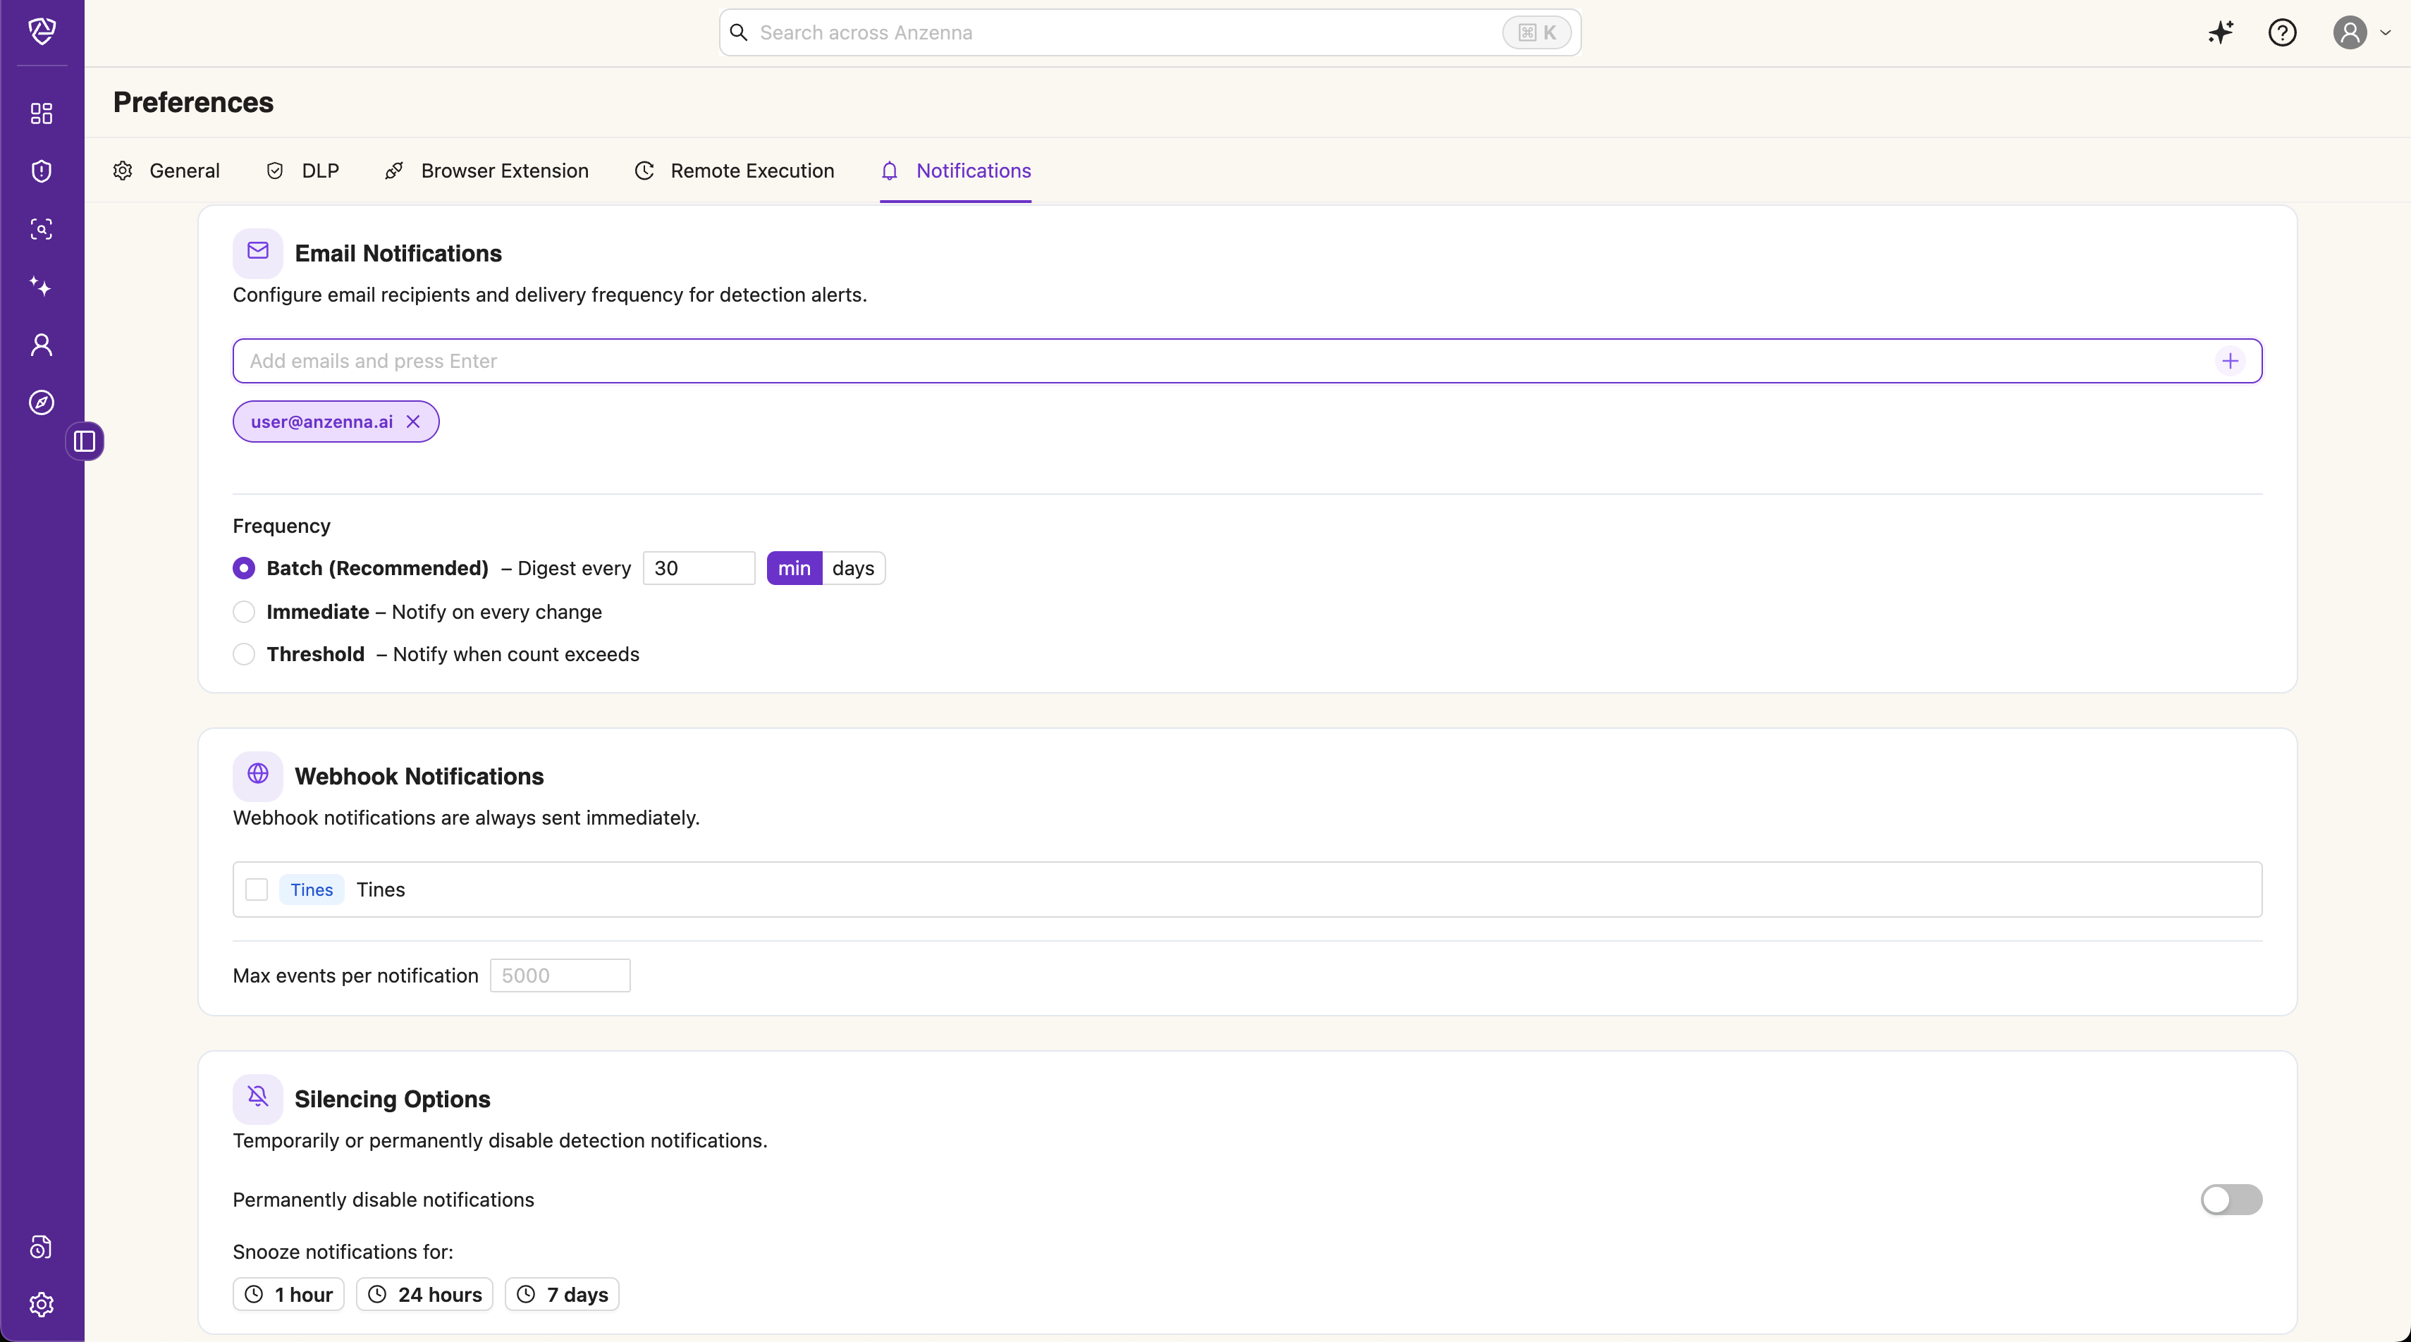This screenshot has height=1342, width=2411.
Task: Remove user@anzenna.ai email chip
Action: coord(412,422)
